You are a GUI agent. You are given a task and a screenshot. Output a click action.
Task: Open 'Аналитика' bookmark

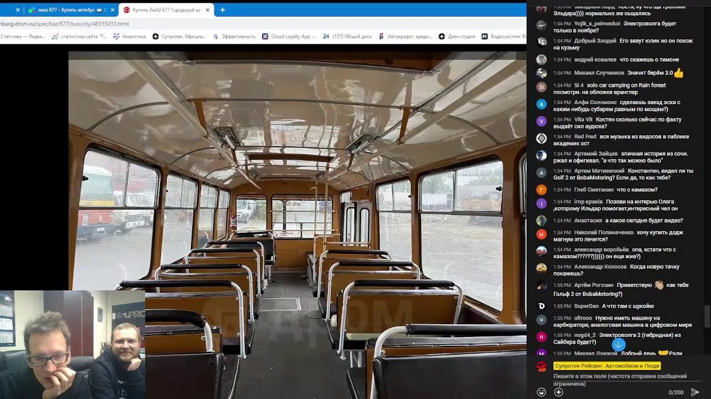click(x=129, y=37)
